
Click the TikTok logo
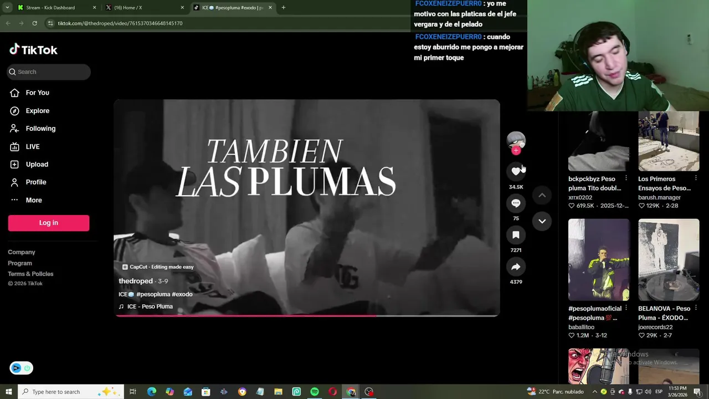[x=33, y=50]
